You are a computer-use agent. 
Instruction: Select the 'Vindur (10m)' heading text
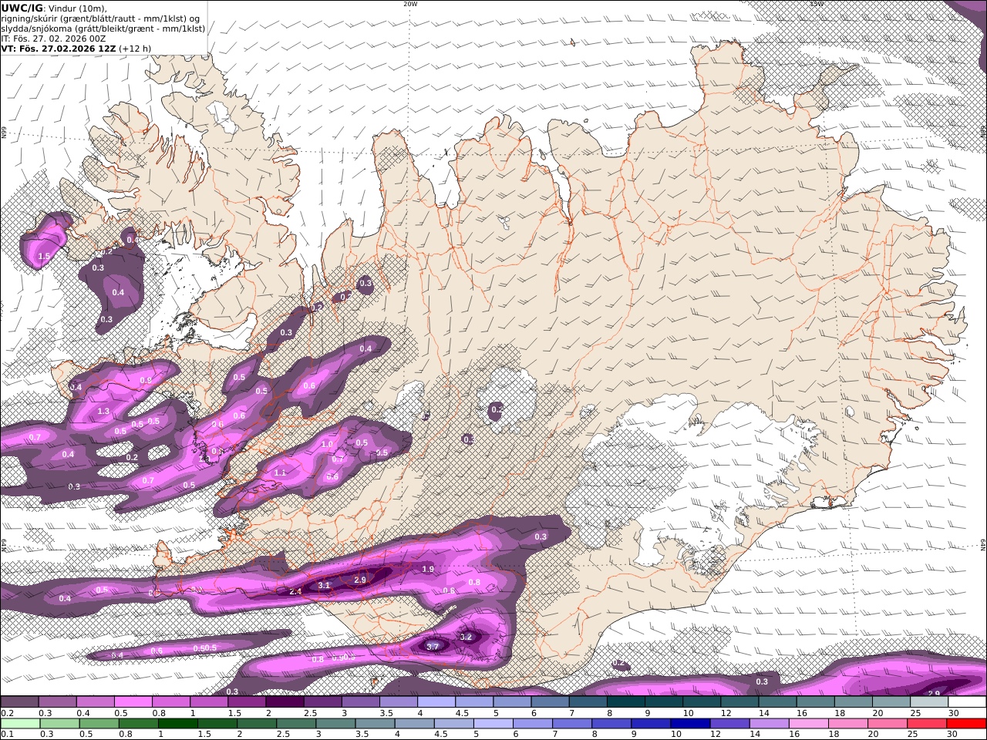point(76,8)
